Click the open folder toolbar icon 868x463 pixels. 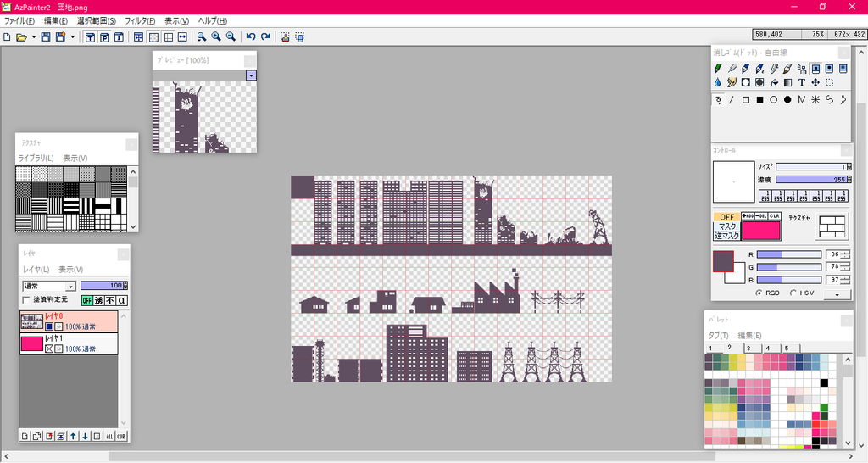click(21, 37)
